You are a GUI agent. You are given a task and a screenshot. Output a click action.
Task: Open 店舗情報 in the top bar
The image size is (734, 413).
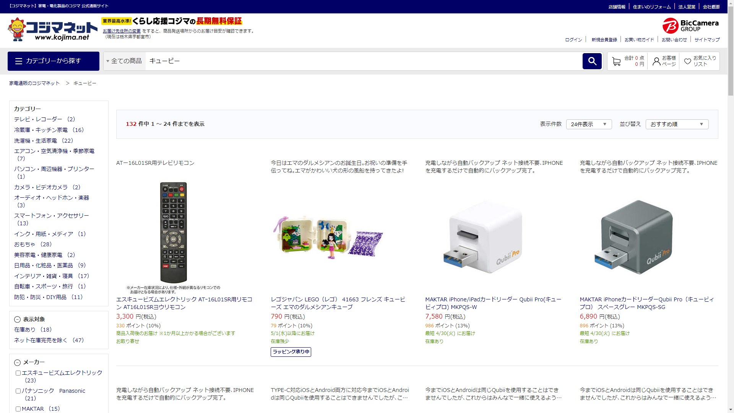(x=617, y=7)
